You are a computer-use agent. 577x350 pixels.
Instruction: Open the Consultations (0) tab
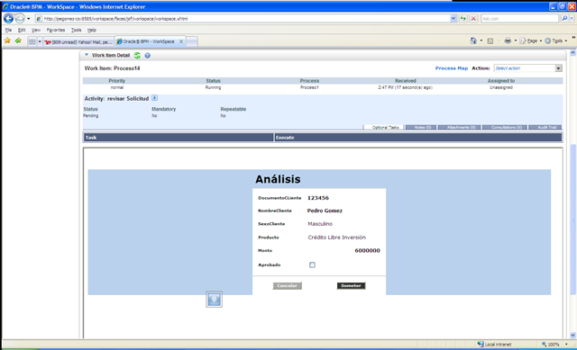click(x=505, y=128)
